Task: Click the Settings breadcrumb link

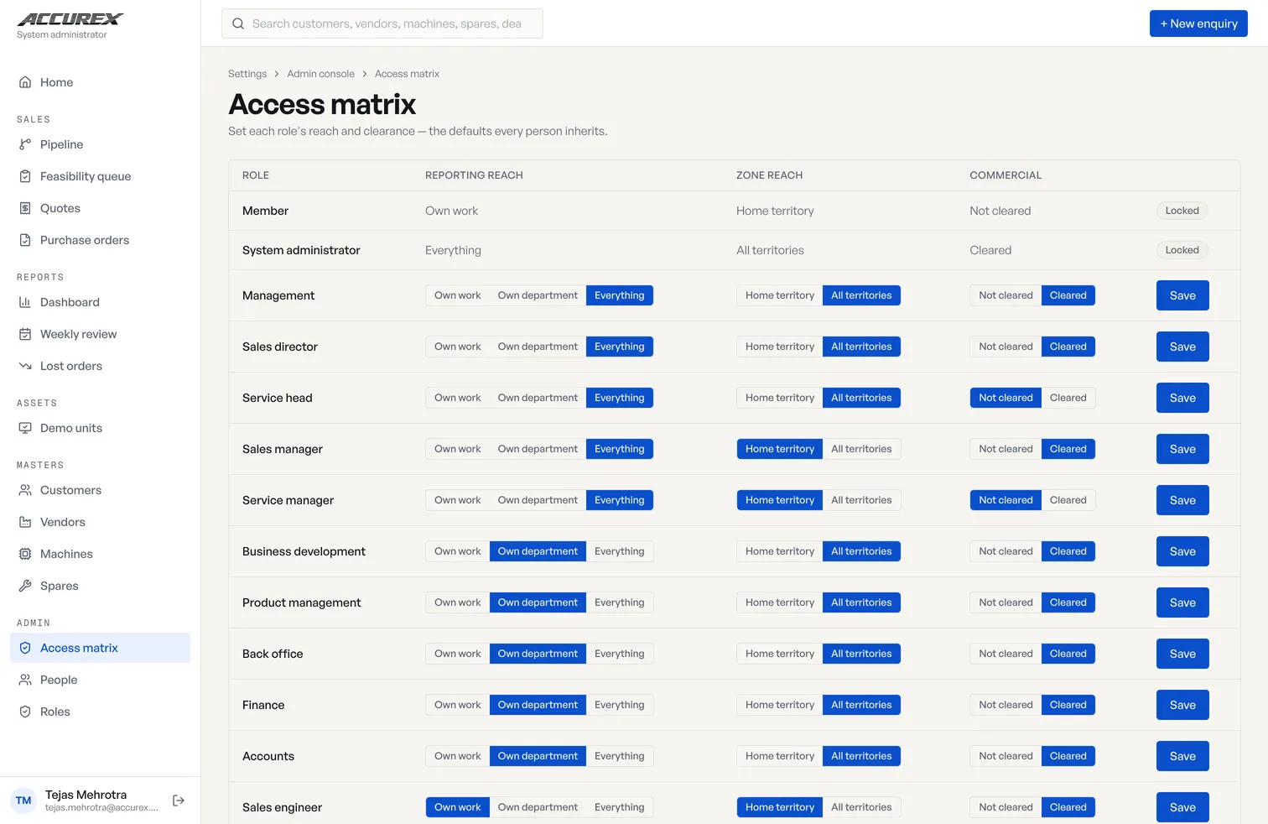Action: pyautogui.click(x=247, y=74)
